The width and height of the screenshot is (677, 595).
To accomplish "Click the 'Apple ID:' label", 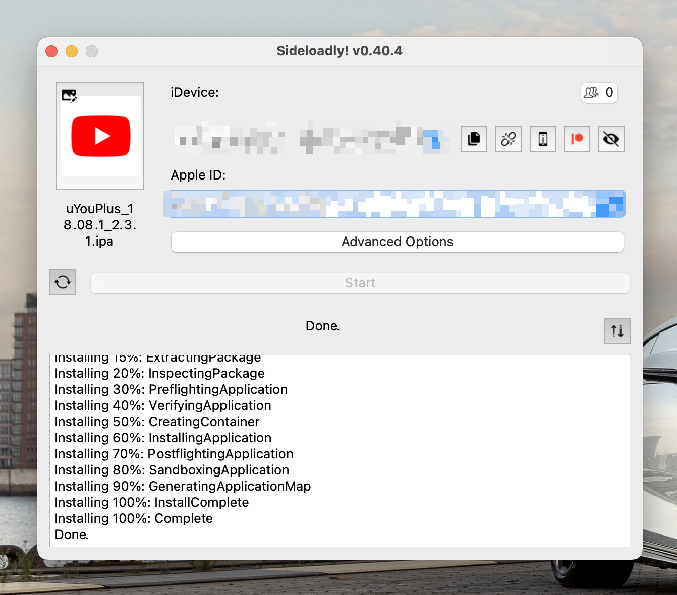I will pyautogui.click(x=198, y=175).
